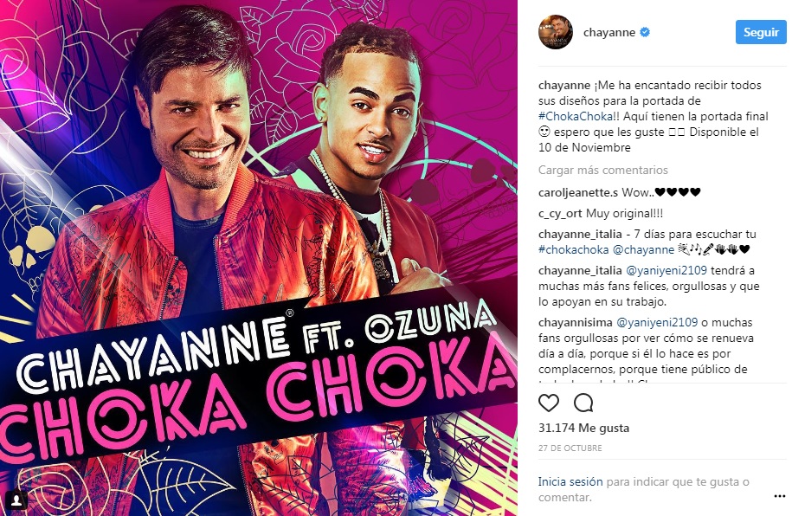The image size is (792, 516).
Task: Open the @chayanne mention in comment
Action: [643, 249]
